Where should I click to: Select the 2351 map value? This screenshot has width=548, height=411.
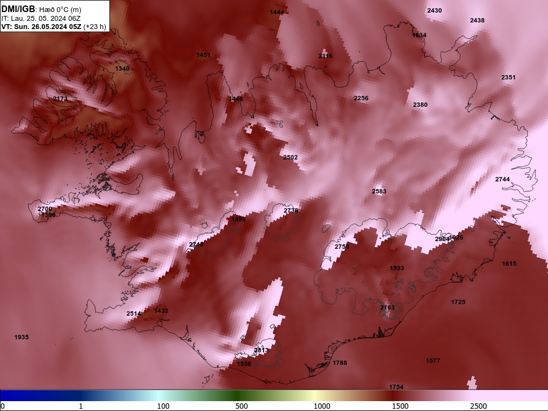pos(508,77)
